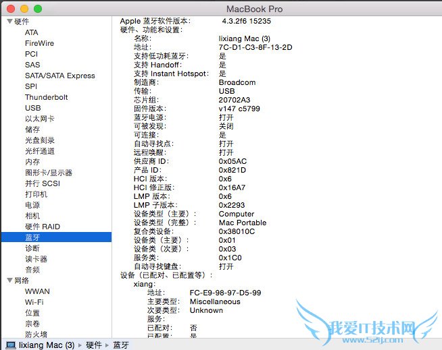This screenshot has width=442, height=350.
Task: Click product ID value 0x821D
Action: pyautogui.click(x=232, y=170)
